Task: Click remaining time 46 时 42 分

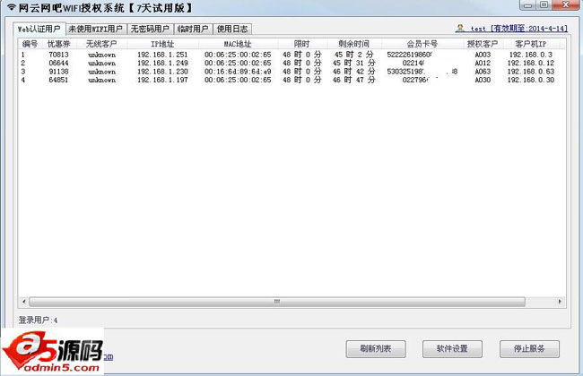Action: 354,72
